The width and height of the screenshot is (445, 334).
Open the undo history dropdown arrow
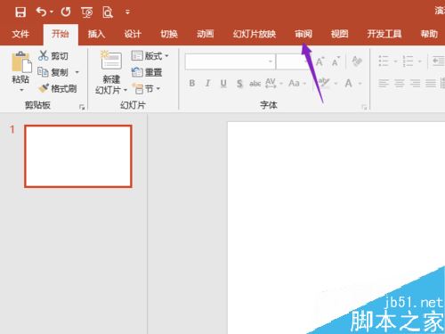pos(52,12)
